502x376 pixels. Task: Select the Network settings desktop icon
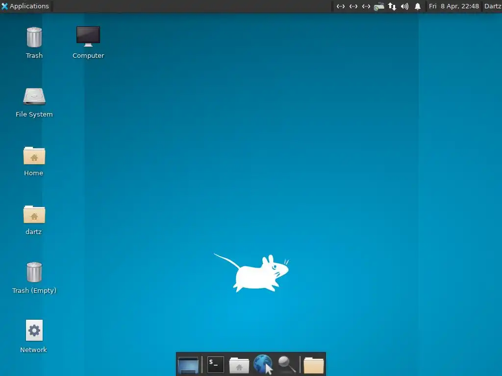click(34, 330)
